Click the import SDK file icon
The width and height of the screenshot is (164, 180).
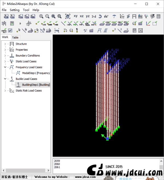tap(6, 16)
